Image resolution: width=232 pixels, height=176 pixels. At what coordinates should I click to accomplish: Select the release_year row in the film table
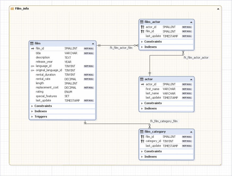click(53, 61)
